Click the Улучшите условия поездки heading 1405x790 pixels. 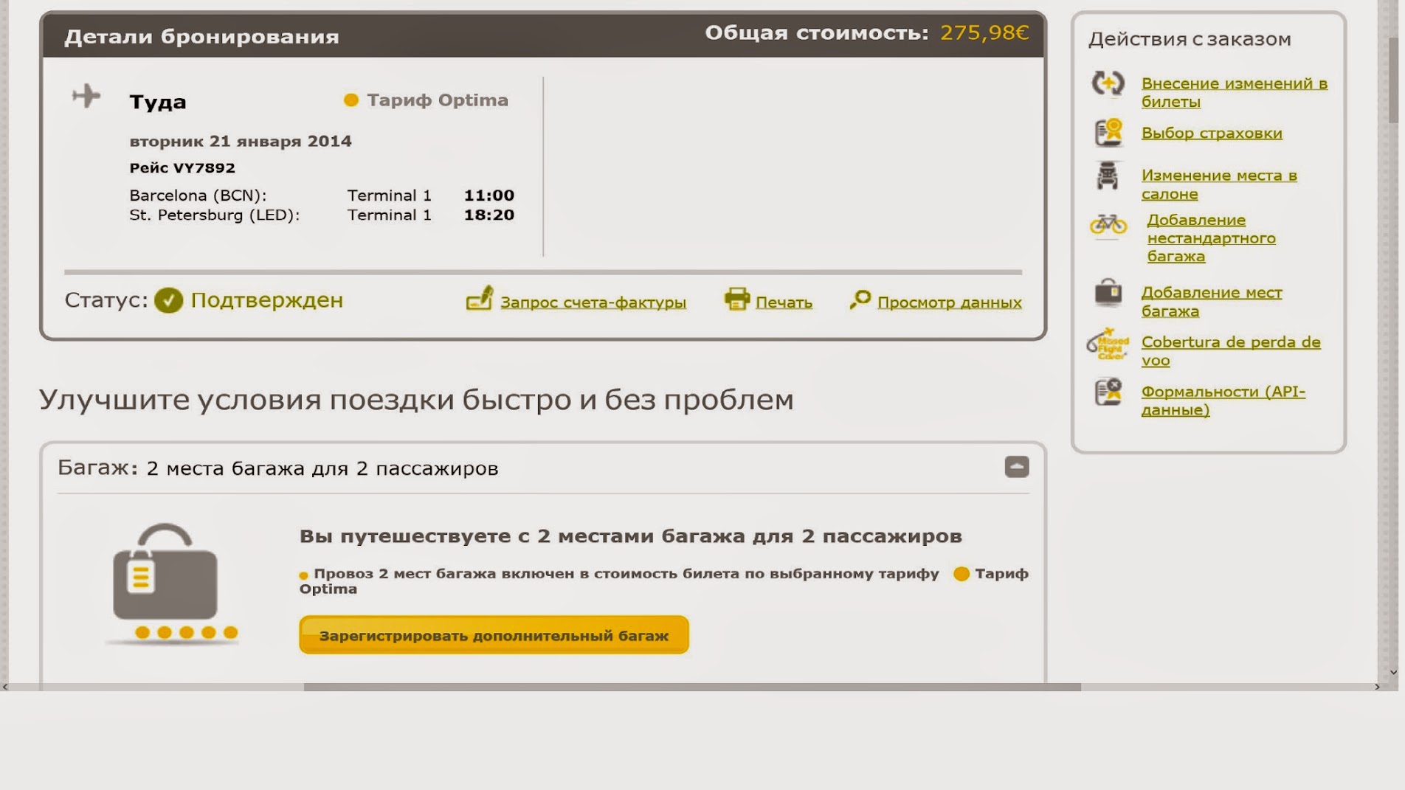point(416,400)
